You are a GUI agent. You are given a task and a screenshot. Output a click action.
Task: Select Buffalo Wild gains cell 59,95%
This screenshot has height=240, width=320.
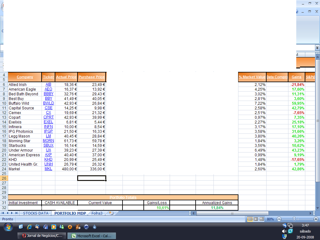tap(297, 103)
